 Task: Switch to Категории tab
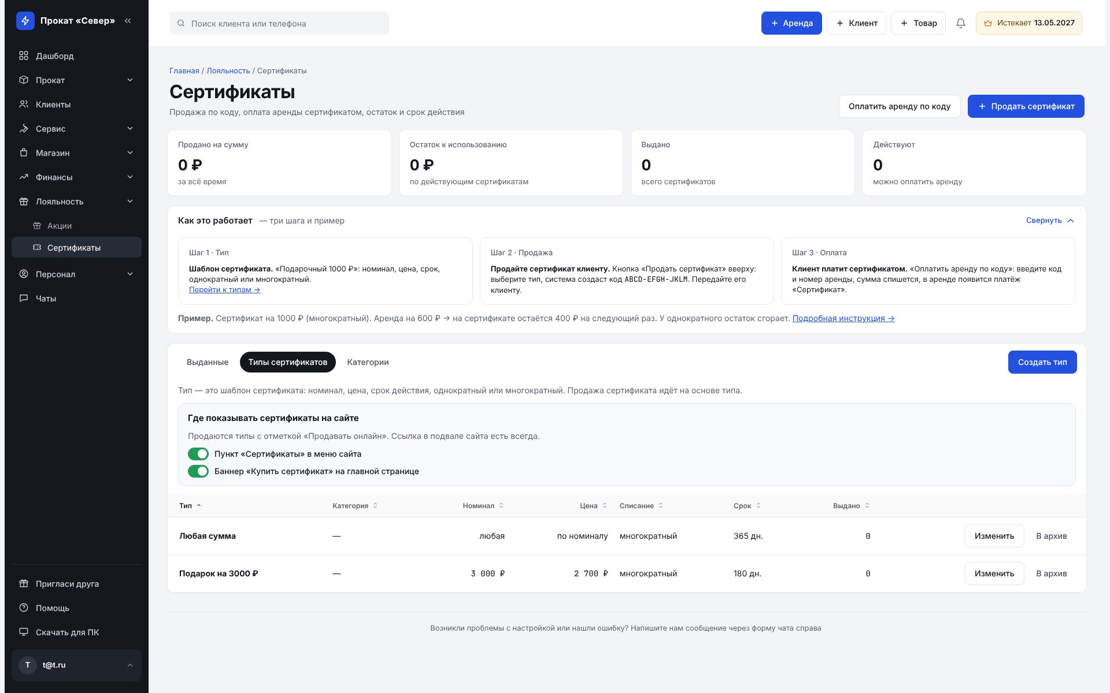[368, 362]
